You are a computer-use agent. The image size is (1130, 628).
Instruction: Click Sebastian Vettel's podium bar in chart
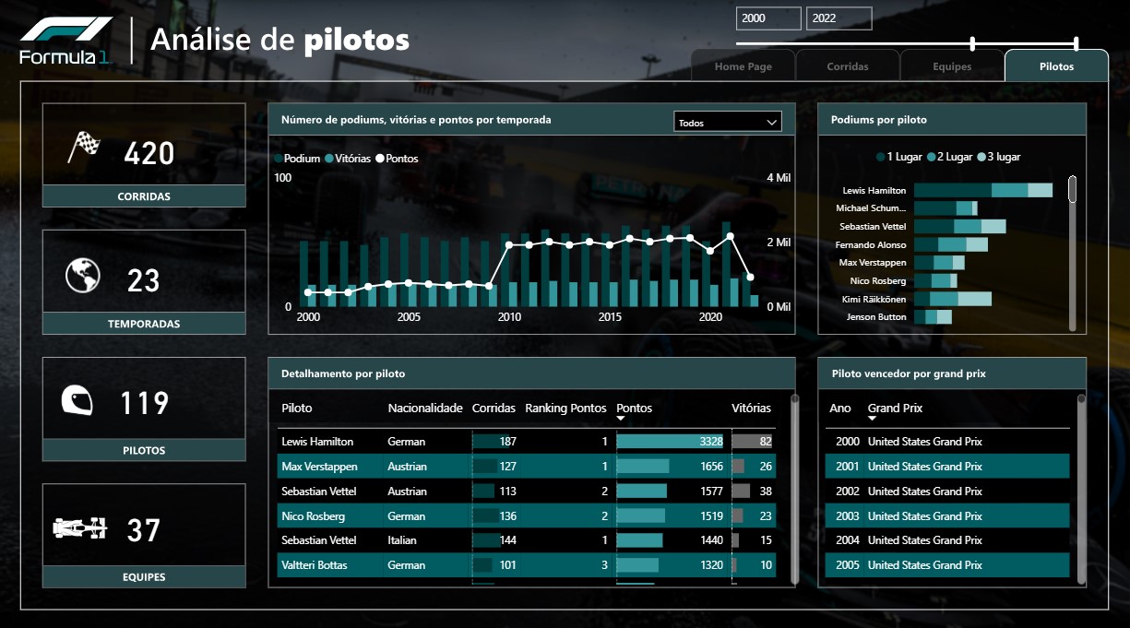pyautogui.click(x=959, y=226)
